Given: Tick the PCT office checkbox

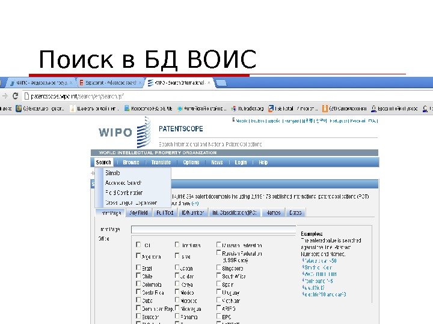Looking at the screenshot, I should point(138,244).
